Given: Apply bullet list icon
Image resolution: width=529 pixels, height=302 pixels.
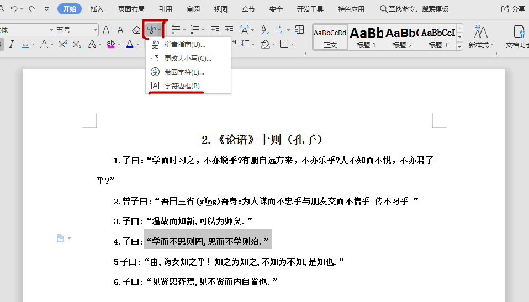Looking at the screenshot, I should pyautogui.click(x=176, y=30).
